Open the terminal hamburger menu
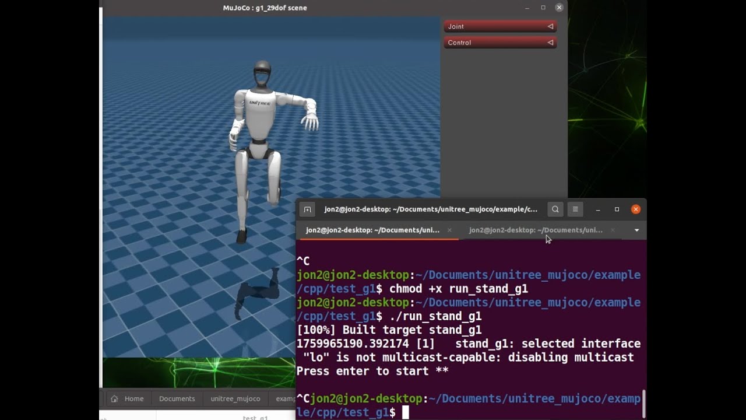This screenshot has height=420, width=746. [x=575, y=209]
